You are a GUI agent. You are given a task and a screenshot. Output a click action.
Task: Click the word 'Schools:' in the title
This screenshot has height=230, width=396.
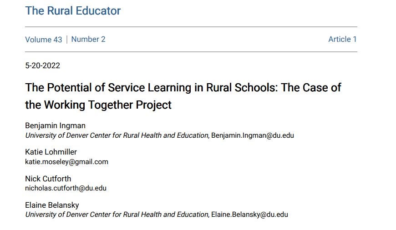[x=256, y=88]
